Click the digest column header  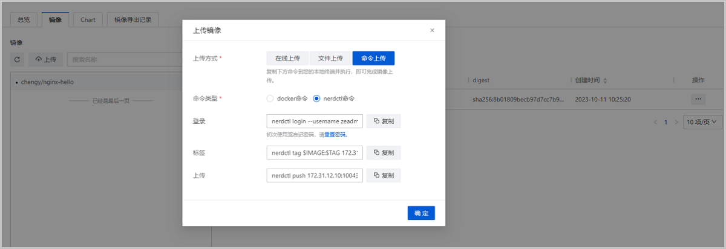coord(481,80)
